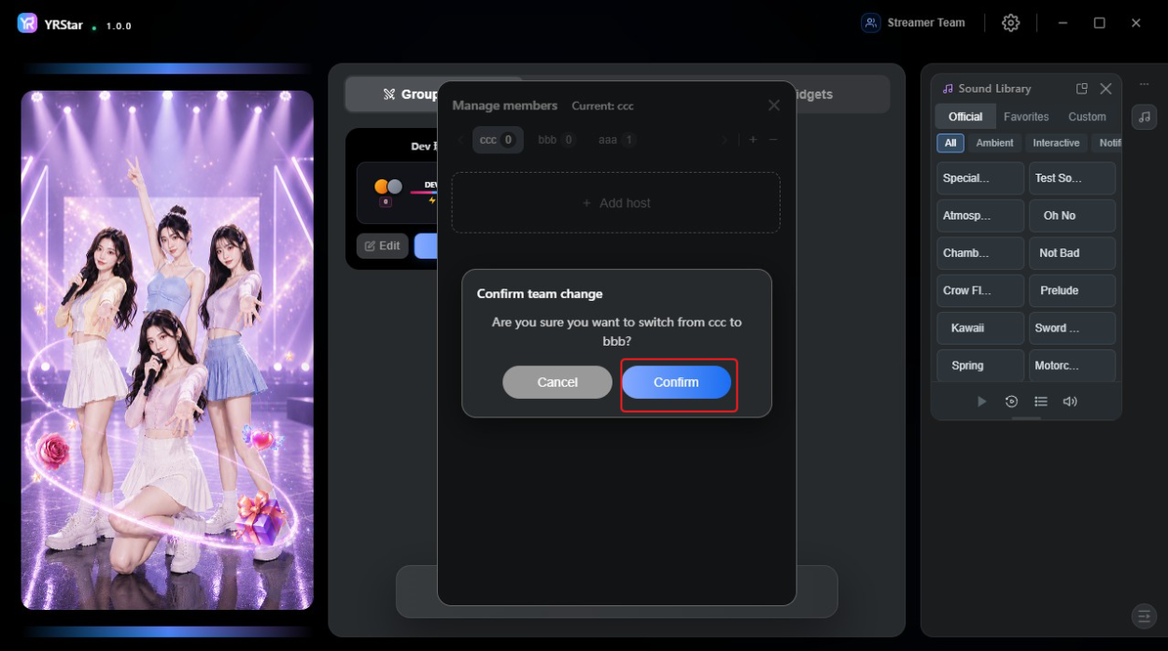This screenshot has width=1168, height=651.
Task: Switch to the Custom sounds tab
Action: (x=1087, y=117)
